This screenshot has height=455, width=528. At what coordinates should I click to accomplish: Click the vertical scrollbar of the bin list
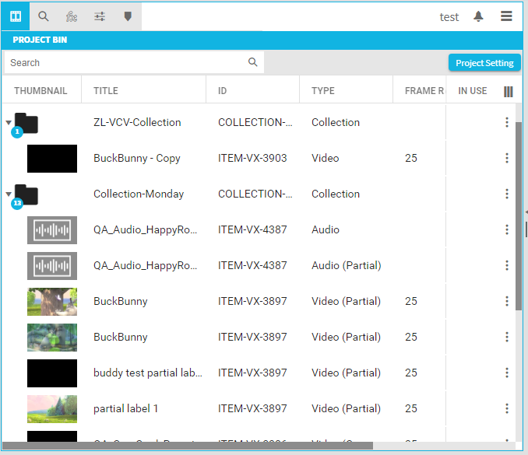519,218
